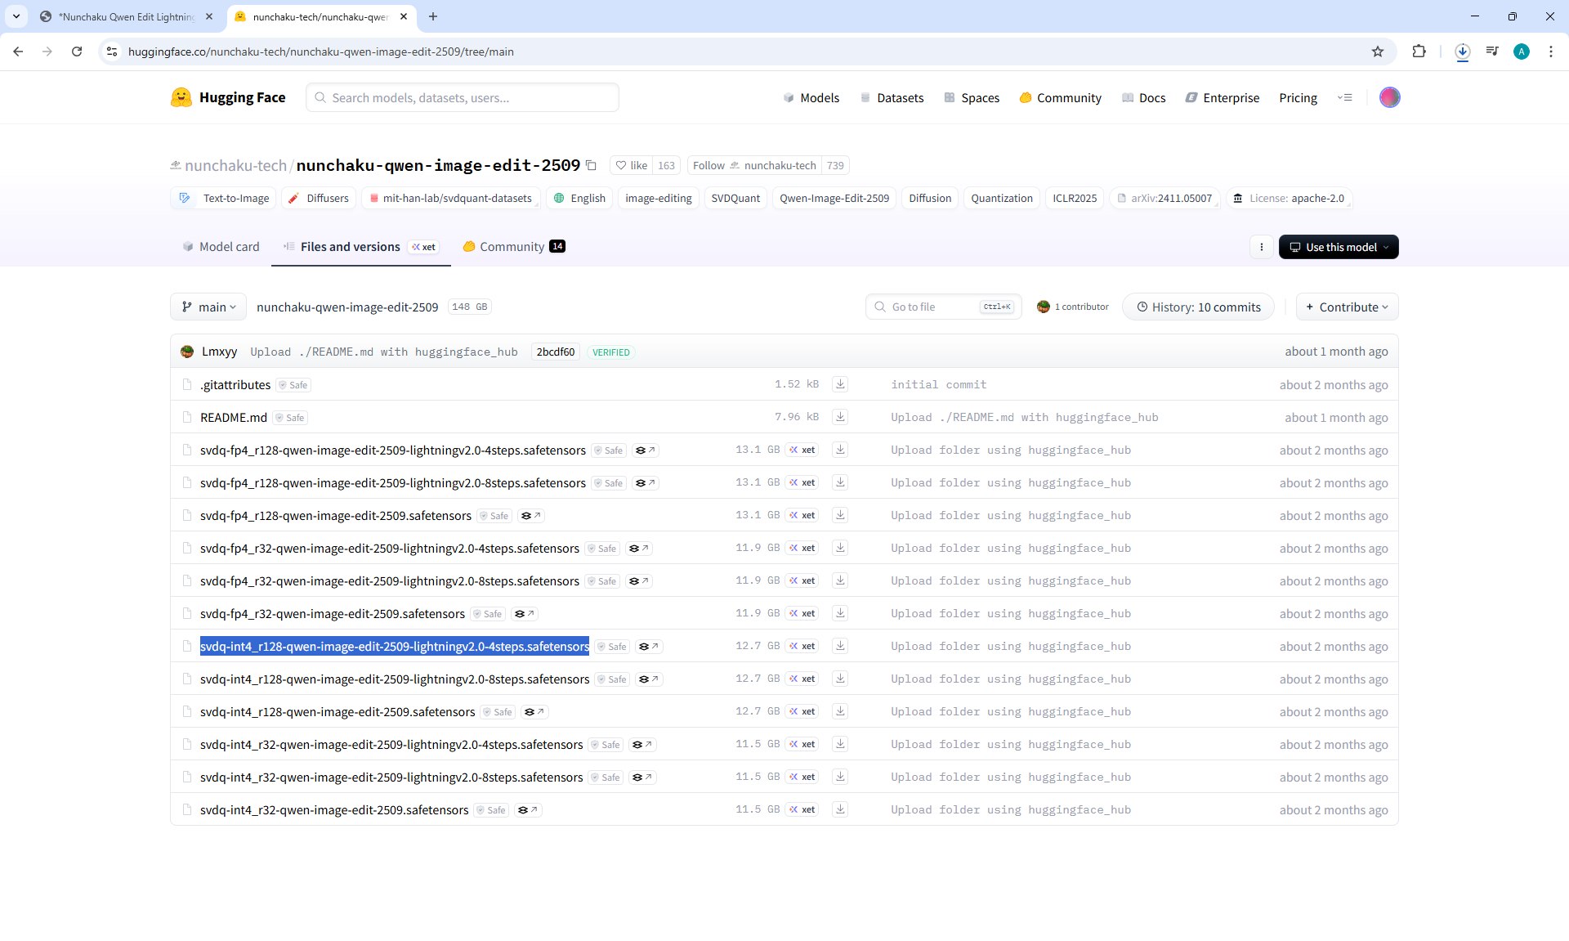
Task: Open the Use this model dropdown
Action: point(1338,247)
